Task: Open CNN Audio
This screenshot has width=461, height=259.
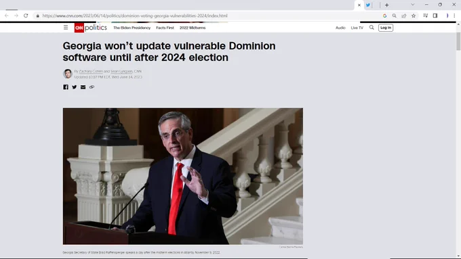Action: click(x=340, y=28)
